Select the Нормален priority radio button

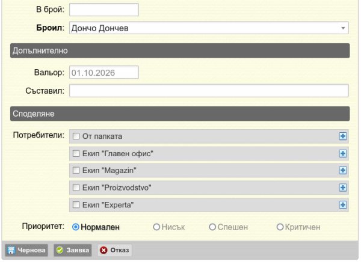coord(76,227)
